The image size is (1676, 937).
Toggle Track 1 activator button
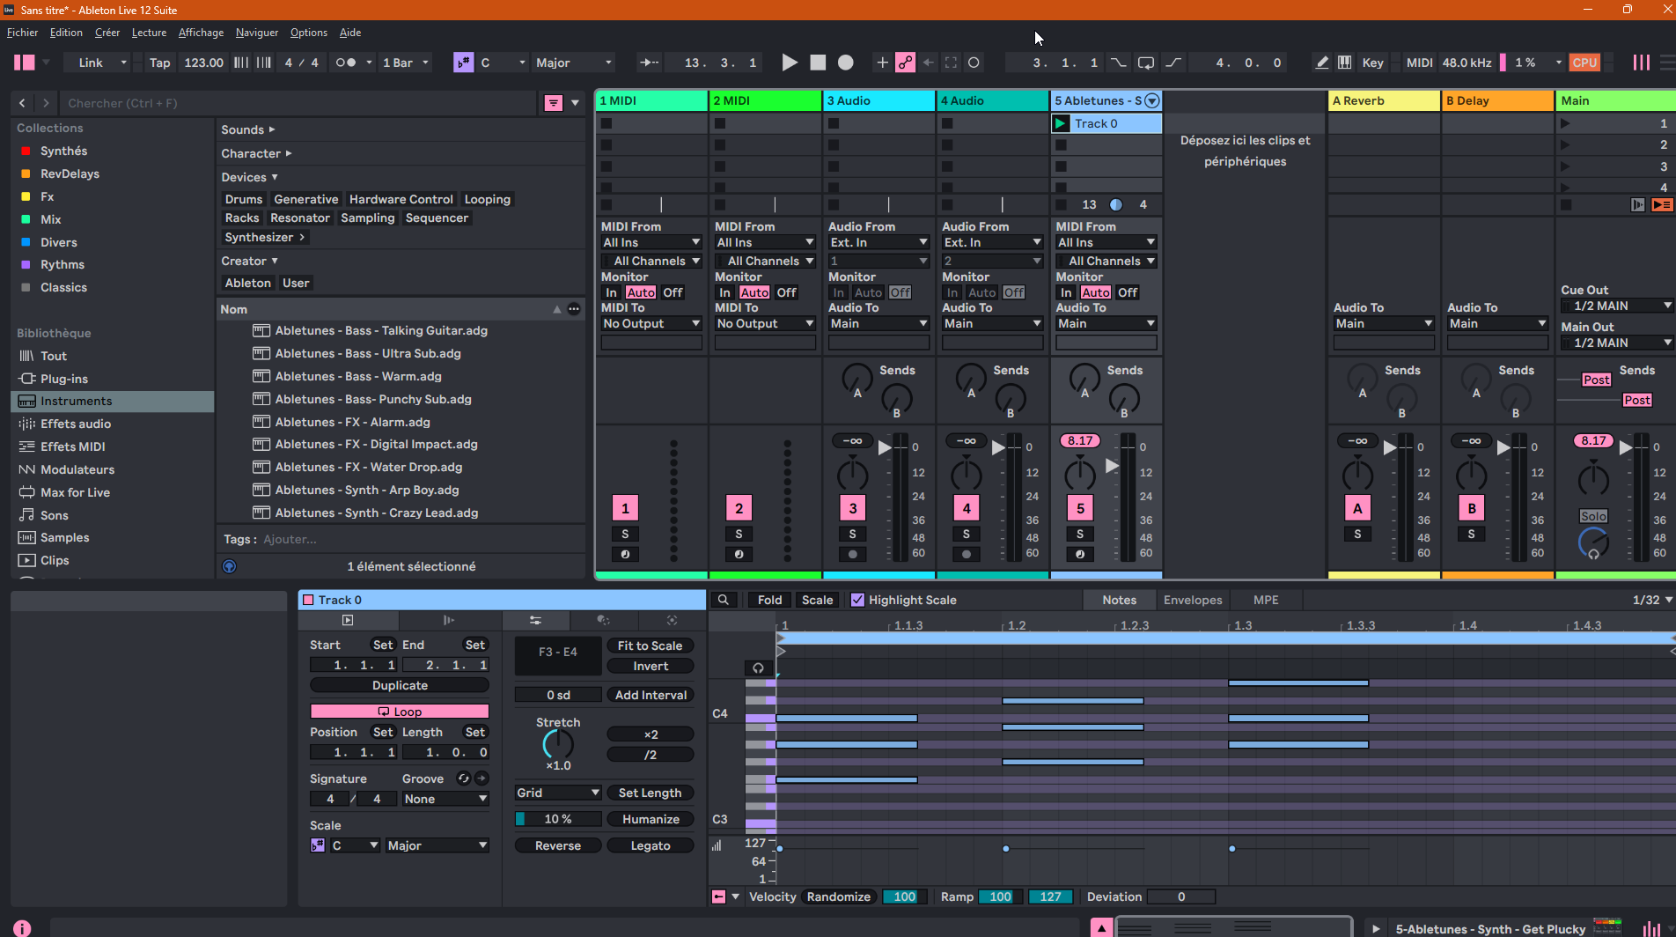(x=625, y=508)
